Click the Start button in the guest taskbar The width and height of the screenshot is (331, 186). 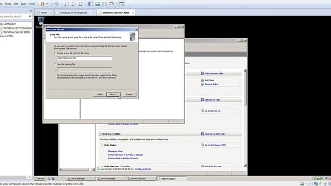39,179
